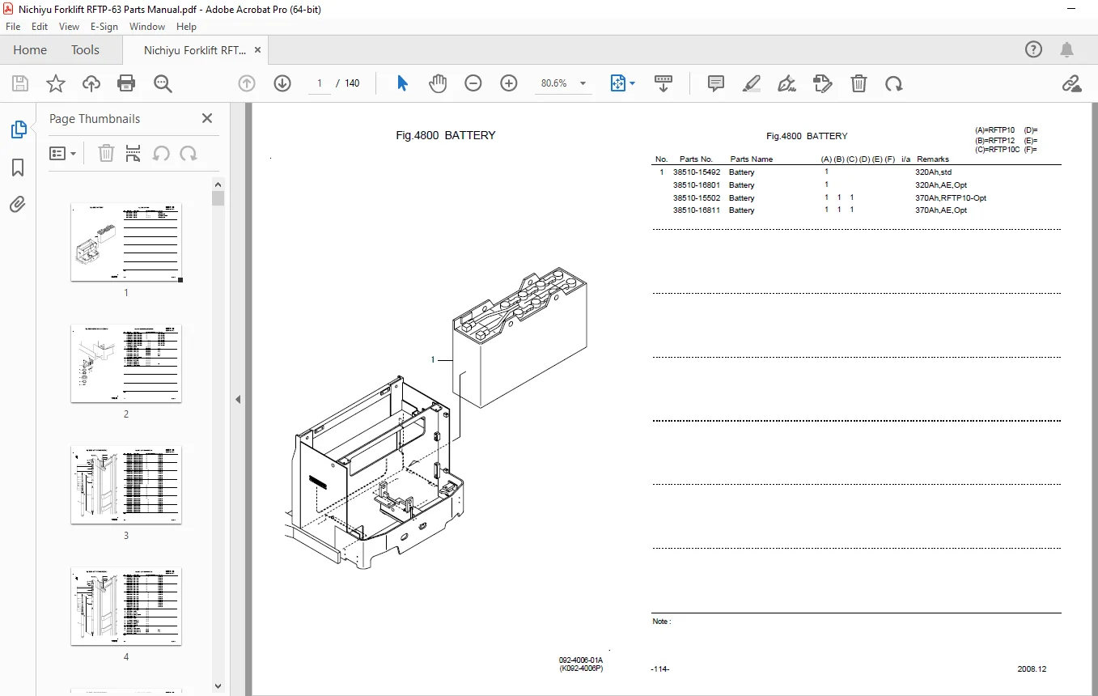Click the Save file icon

(20, 83)
